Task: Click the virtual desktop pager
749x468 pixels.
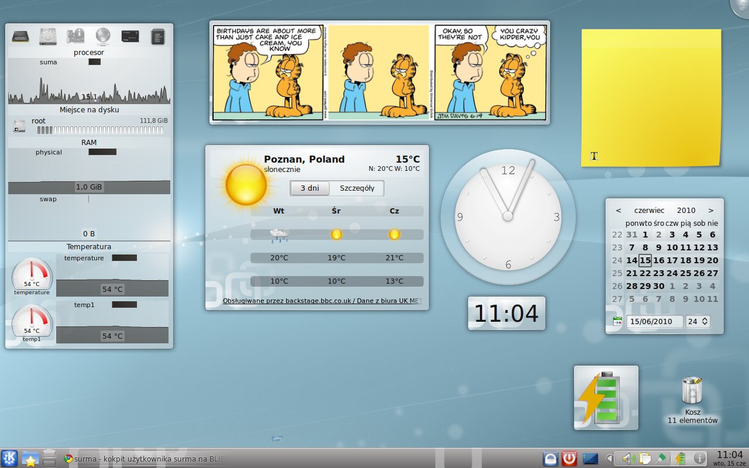Action: (50, 459)
